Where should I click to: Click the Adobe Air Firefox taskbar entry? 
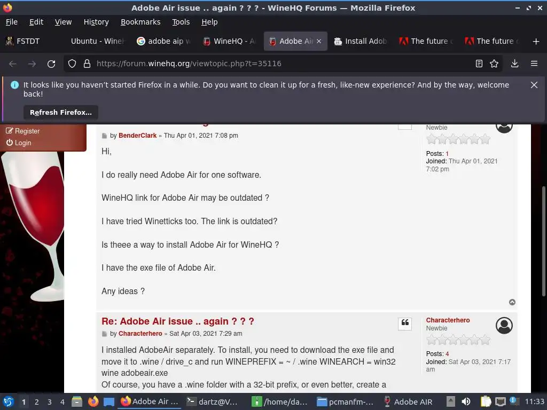click(150, 401)
